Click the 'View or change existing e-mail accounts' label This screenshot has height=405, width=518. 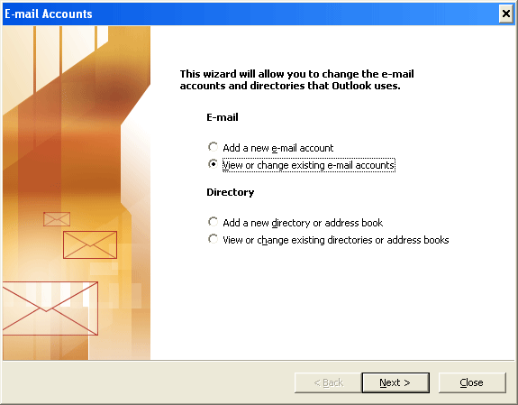[309, 165]
